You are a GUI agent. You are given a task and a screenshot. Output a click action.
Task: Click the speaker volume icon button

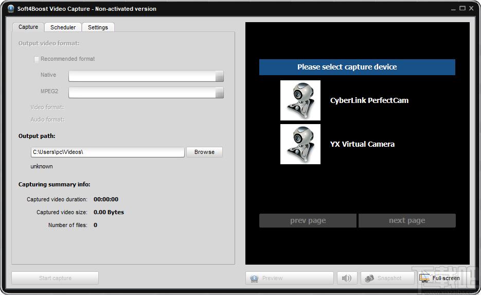[x=347, y=278]
